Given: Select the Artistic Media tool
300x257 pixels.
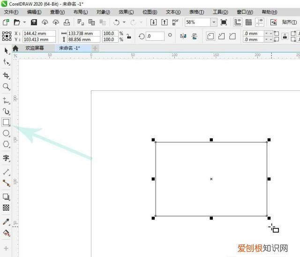Looking at the screenshot, I should [6, 111].
